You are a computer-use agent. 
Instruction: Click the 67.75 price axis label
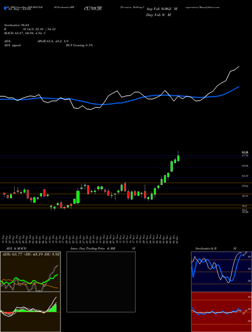(x=245, y=155)
